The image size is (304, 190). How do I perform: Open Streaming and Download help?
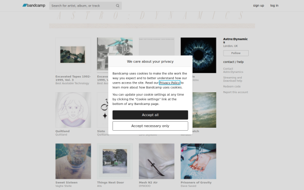tap(233, 79)
